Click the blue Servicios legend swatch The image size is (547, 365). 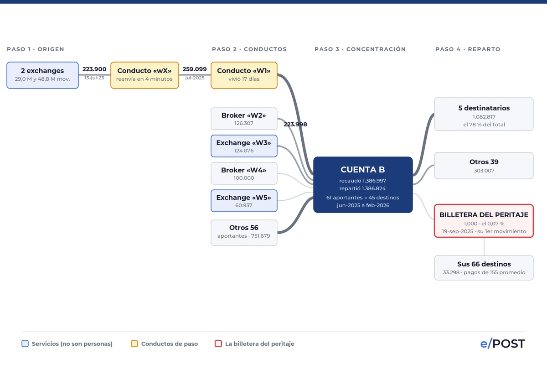coord(25,344)
